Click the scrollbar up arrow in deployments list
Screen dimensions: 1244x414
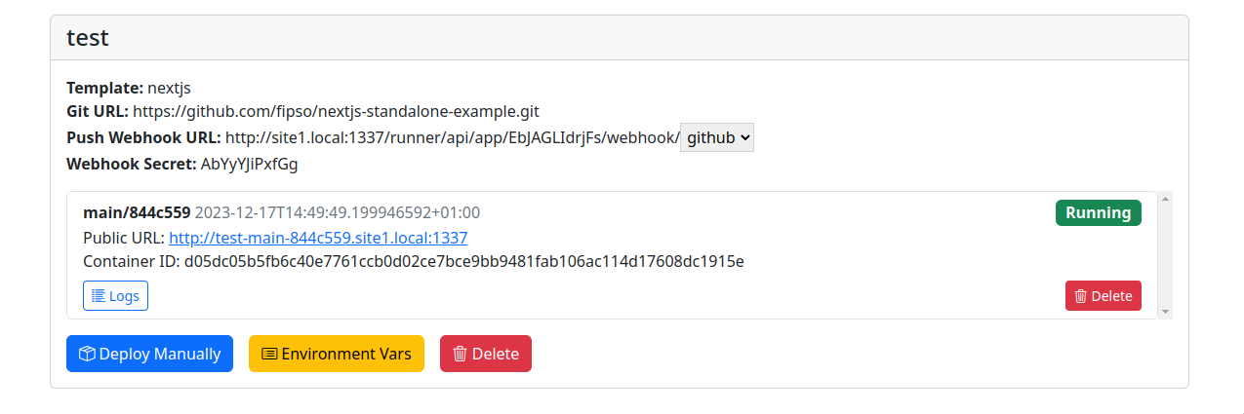tap(1165, 200)
